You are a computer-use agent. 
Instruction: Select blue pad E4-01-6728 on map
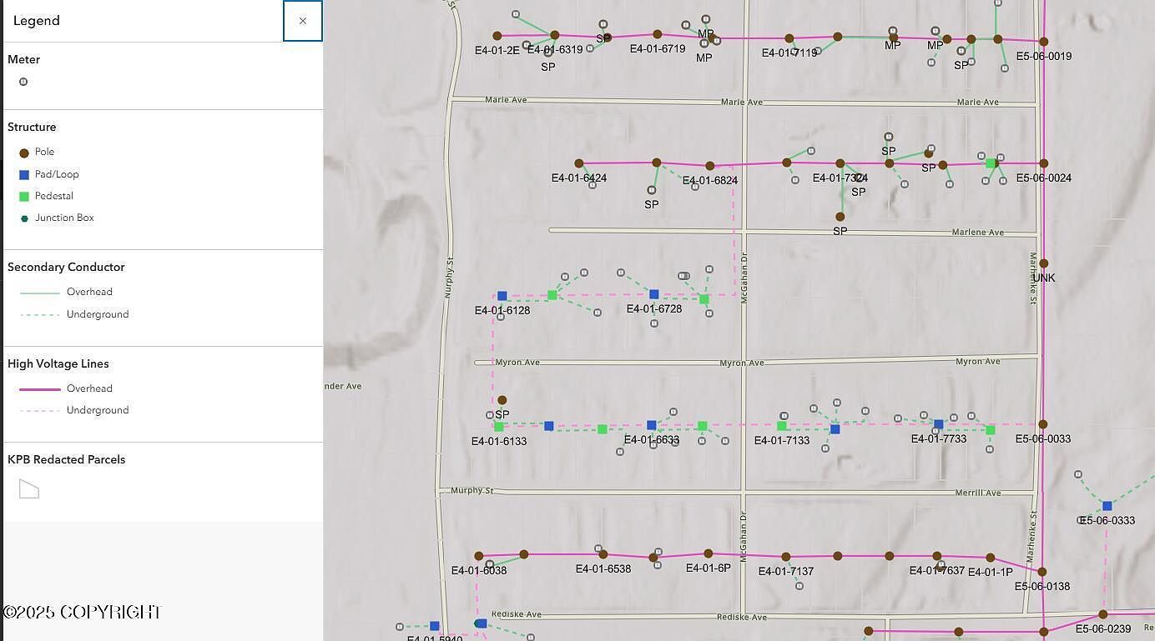tap(653, 294)
